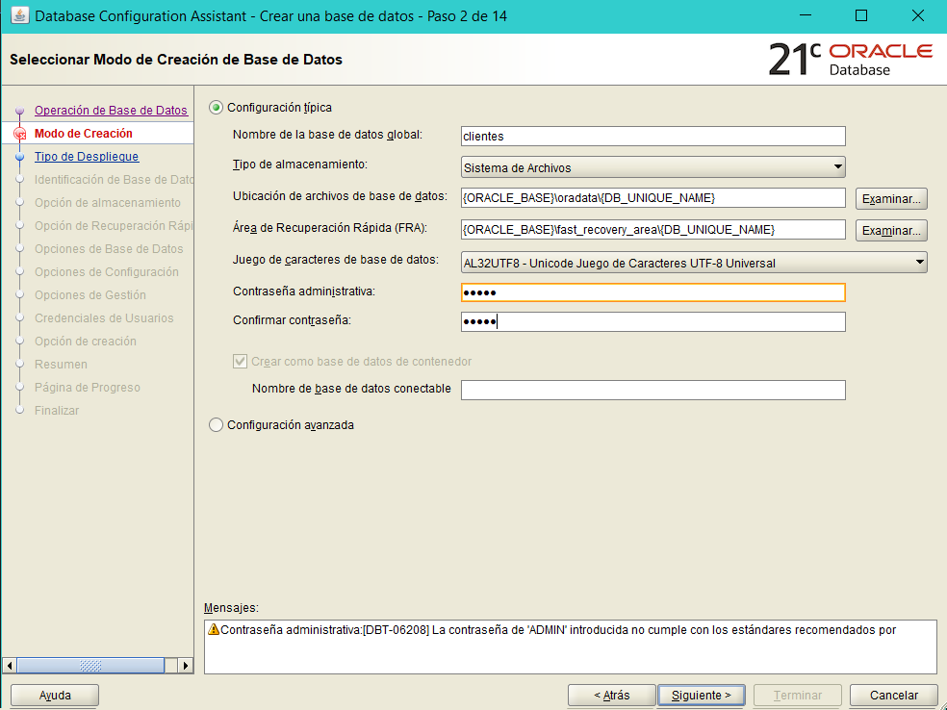947x710 pixels.
Task: Focus the database files location field
Action: tap(653, 198)
